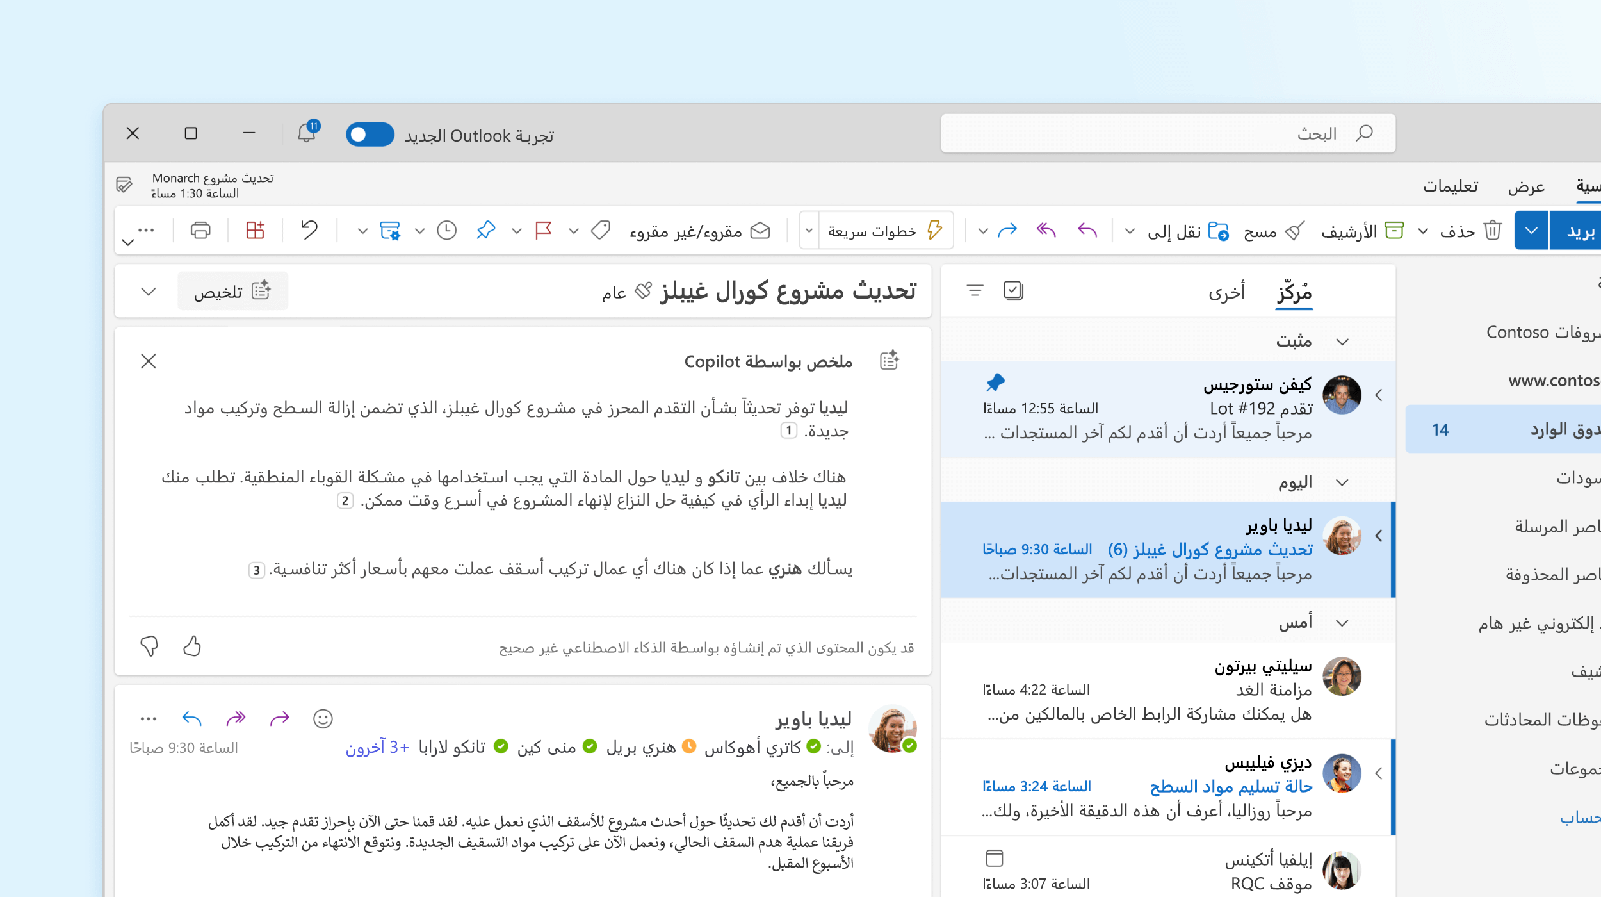The height and width of the screenshot is (897, 1601).
Task: Click the Quick Steps lightning button
Action: pos(886,231)
